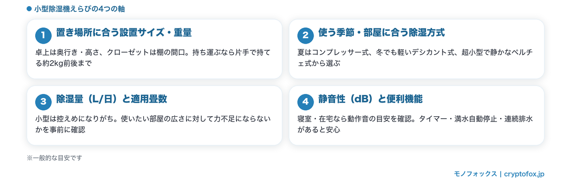The width and height of the screenshot is (571, 188).
Task: Click the section title 小型除湿機えらびの4つの軸
Action: [x=80, y=9]
